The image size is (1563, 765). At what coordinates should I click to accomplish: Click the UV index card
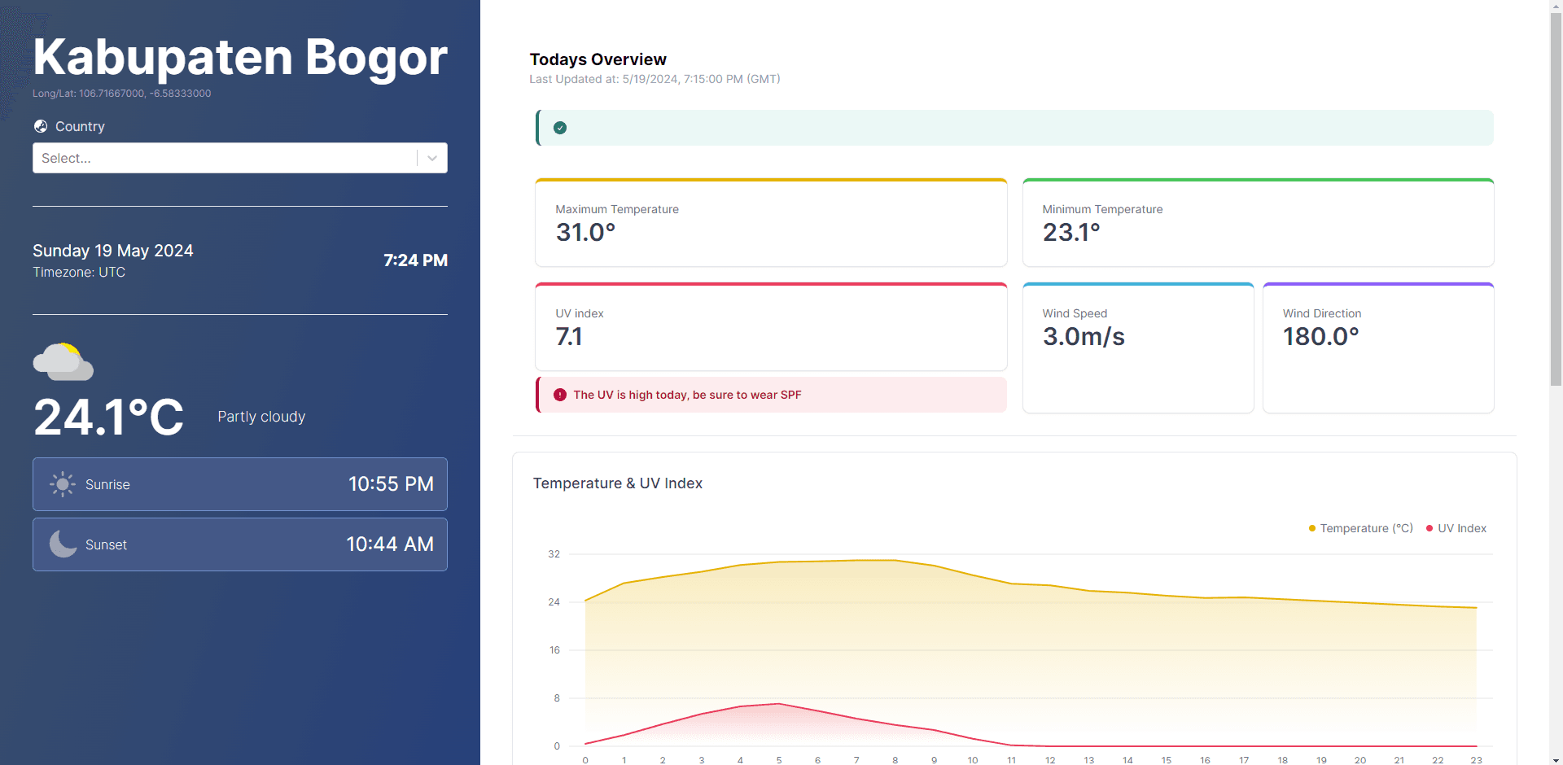pos(771,327)
